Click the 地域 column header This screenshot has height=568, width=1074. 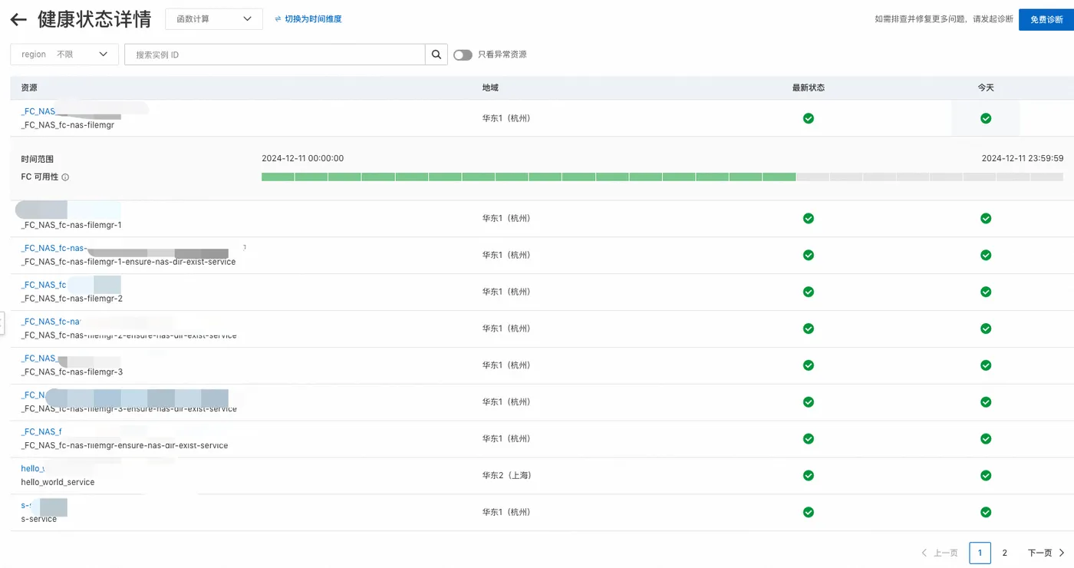(x=490, y=88)
